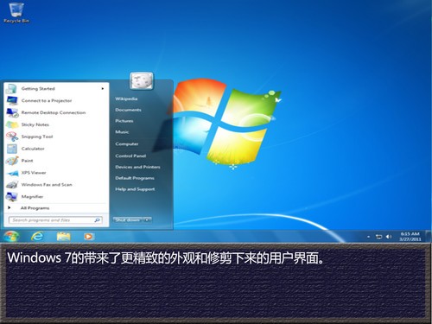Click the Start orb button
The image size is (432, 324).
click(x=11, y=237)
